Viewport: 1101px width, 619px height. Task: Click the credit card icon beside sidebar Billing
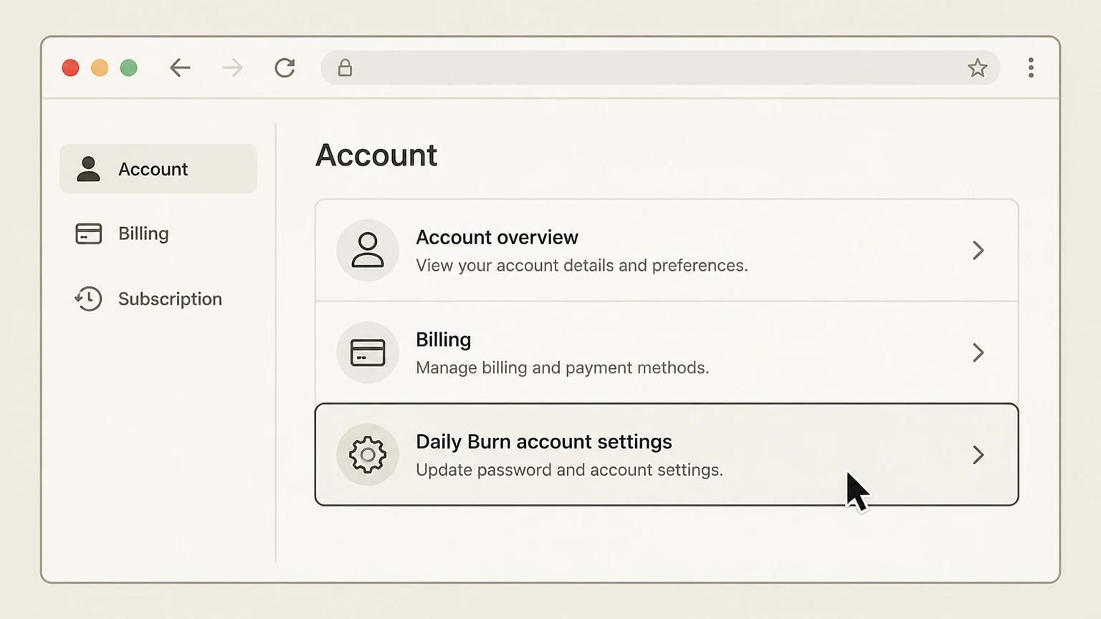pos(88,234)
